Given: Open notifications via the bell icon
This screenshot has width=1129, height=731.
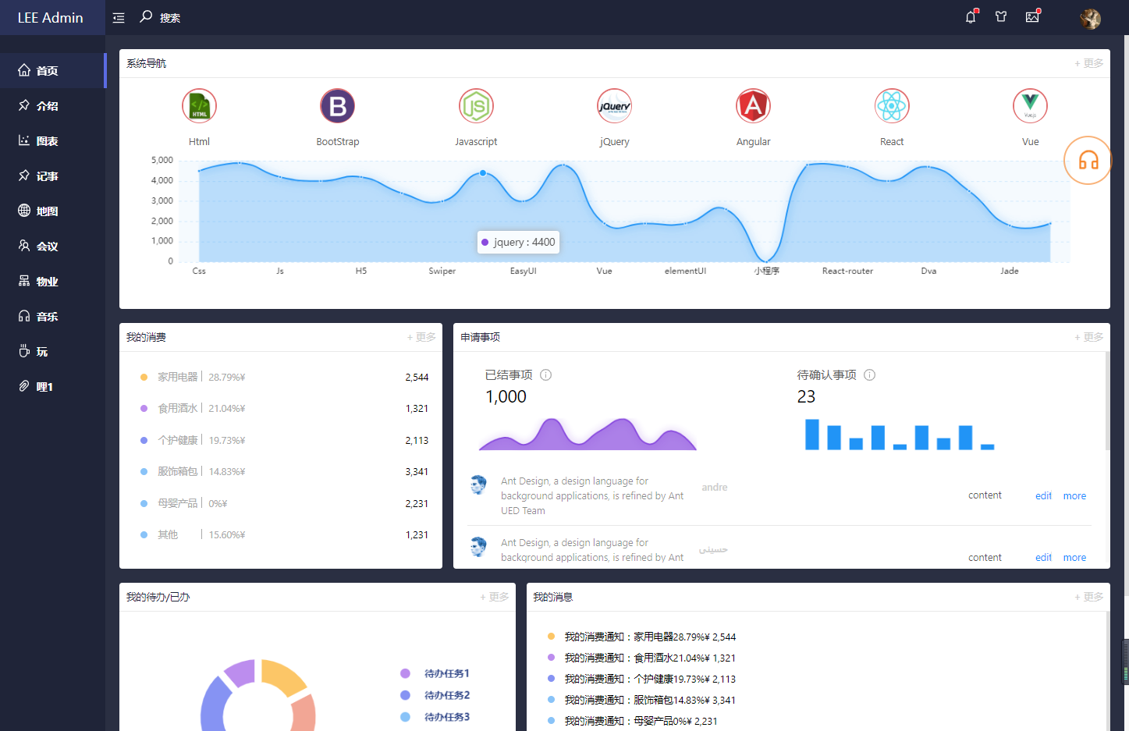Looking at the screenshot, I should tap(971, 16).
